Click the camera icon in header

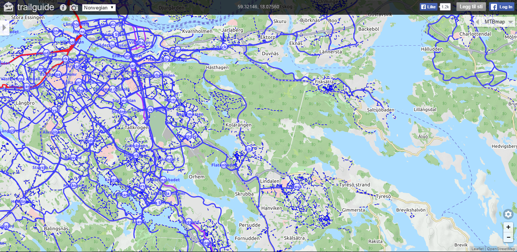point(74,8)
